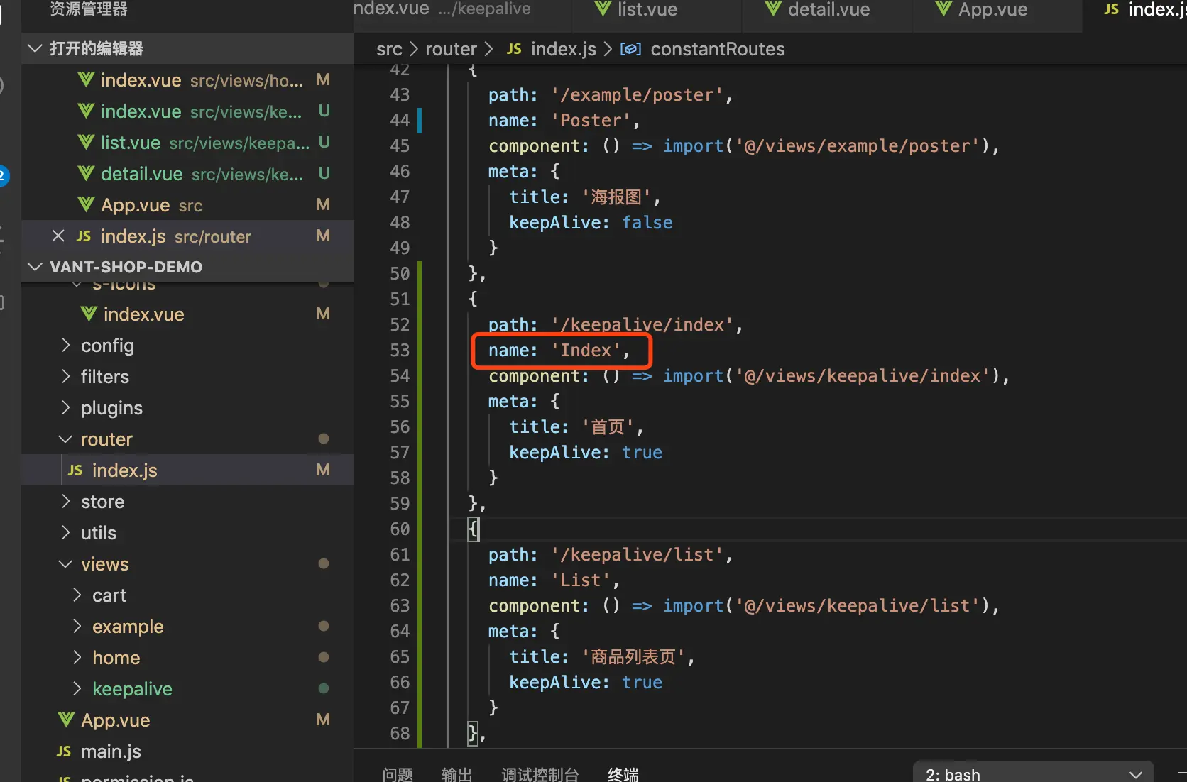Click the path '/keepalive/list' code line

(611, 554)
